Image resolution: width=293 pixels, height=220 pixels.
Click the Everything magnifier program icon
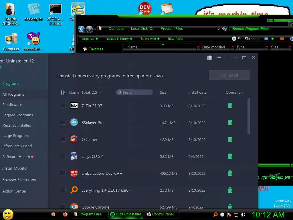pos(74,190)
